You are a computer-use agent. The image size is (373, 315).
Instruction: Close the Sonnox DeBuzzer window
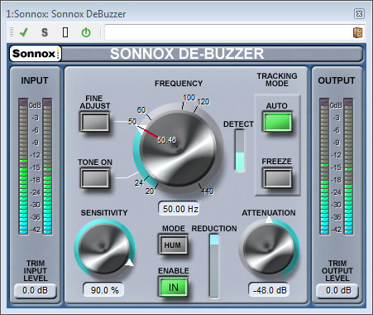(359, 13)
